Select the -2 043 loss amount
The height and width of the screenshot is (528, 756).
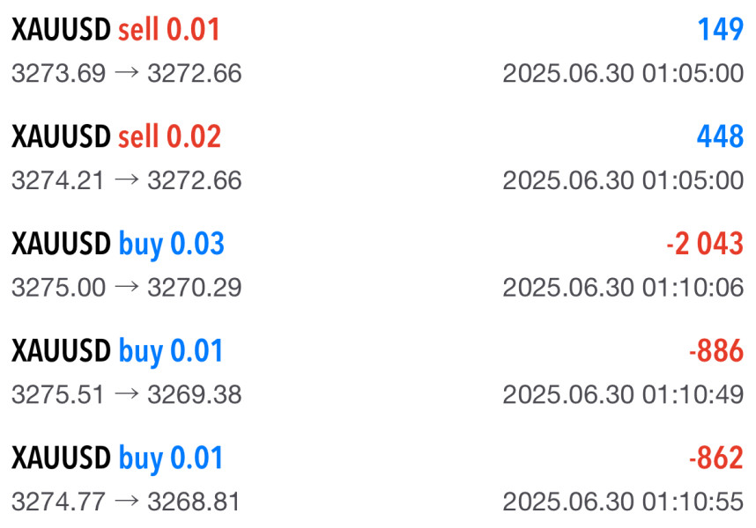coord(704,245)
